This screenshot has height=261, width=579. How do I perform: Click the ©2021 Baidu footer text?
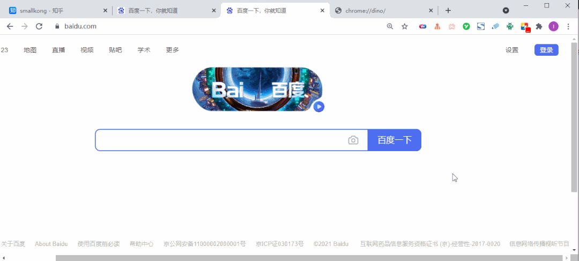point(331,244)
